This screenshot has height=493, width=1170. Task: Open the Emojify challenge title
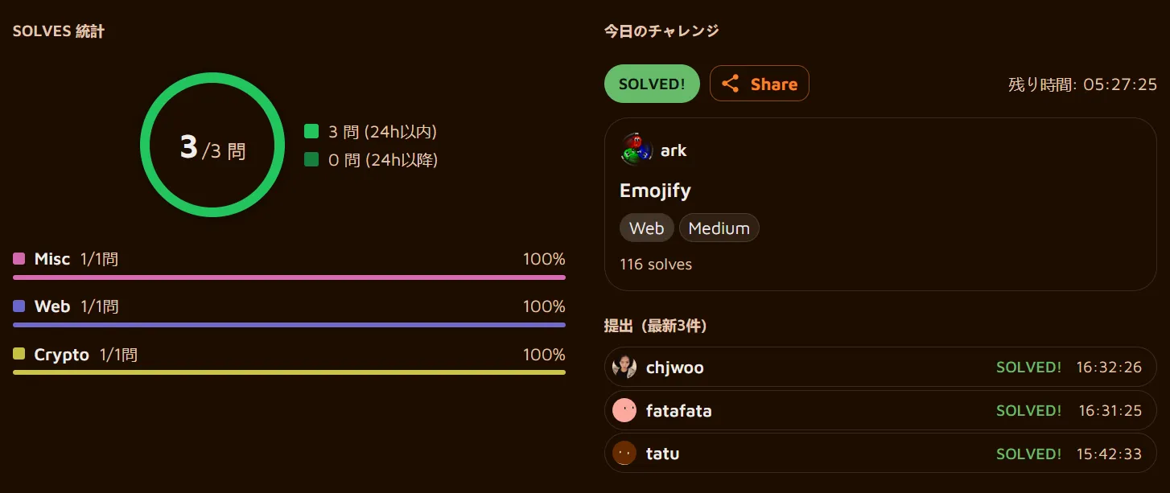[x=655, y=191]
